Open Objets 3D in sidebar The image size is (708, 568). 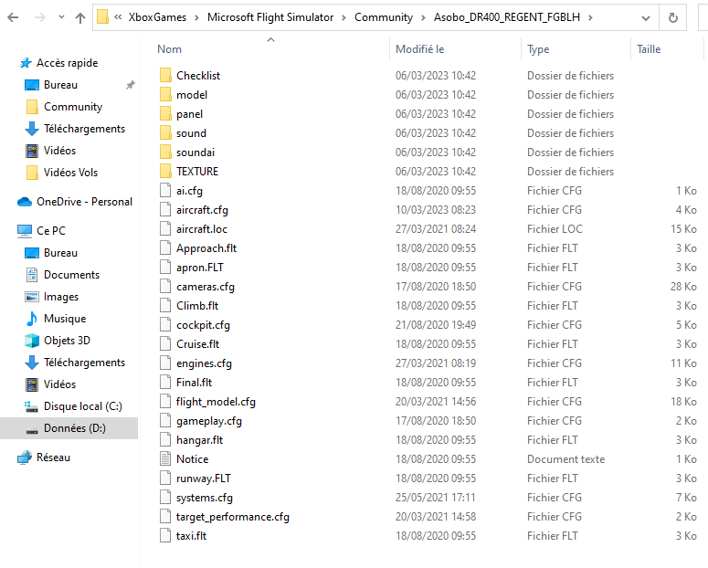(67, 341)
